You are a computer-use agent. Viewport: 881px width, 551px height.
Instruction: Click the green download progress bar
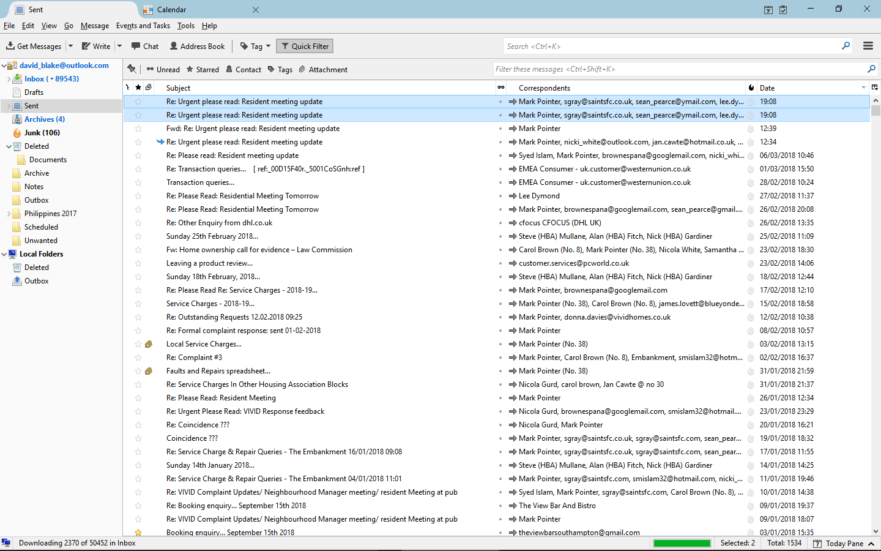(682, 543)
